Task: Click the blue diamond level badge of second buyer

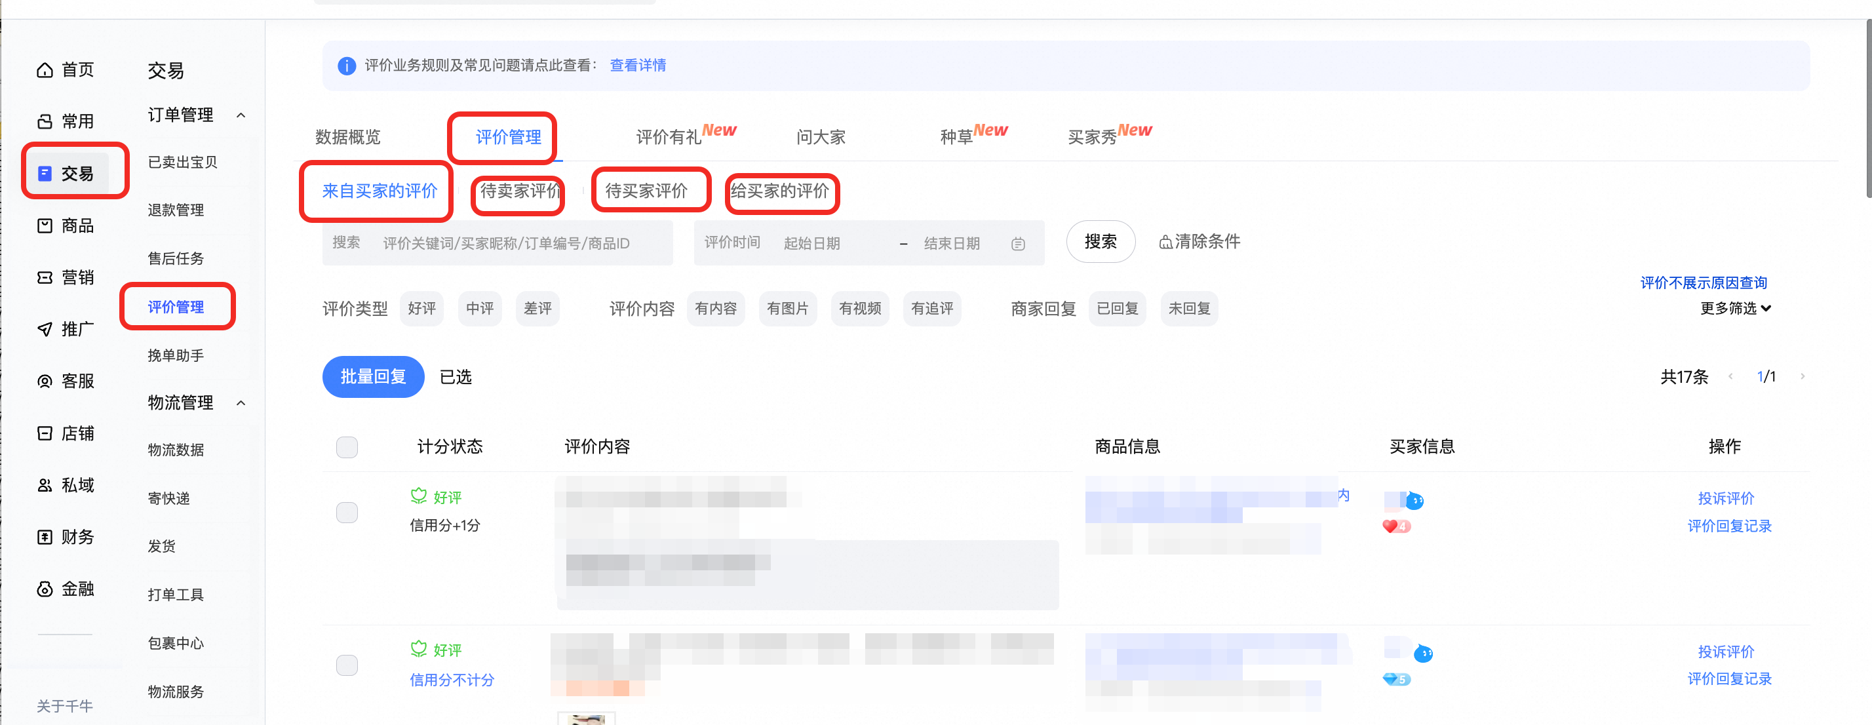Action: click(1396, 679)
